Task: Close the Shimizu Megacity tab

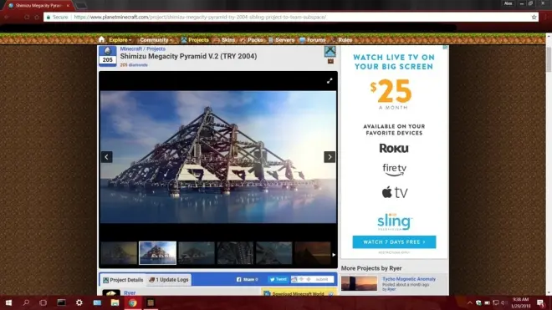Action: click(68, 6)
